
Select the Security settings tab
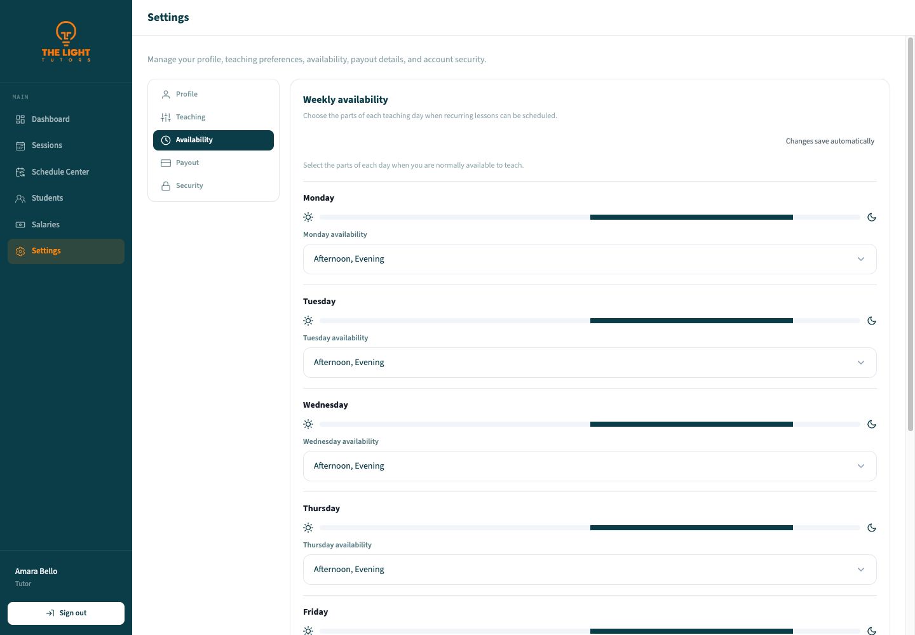[213, 185]
